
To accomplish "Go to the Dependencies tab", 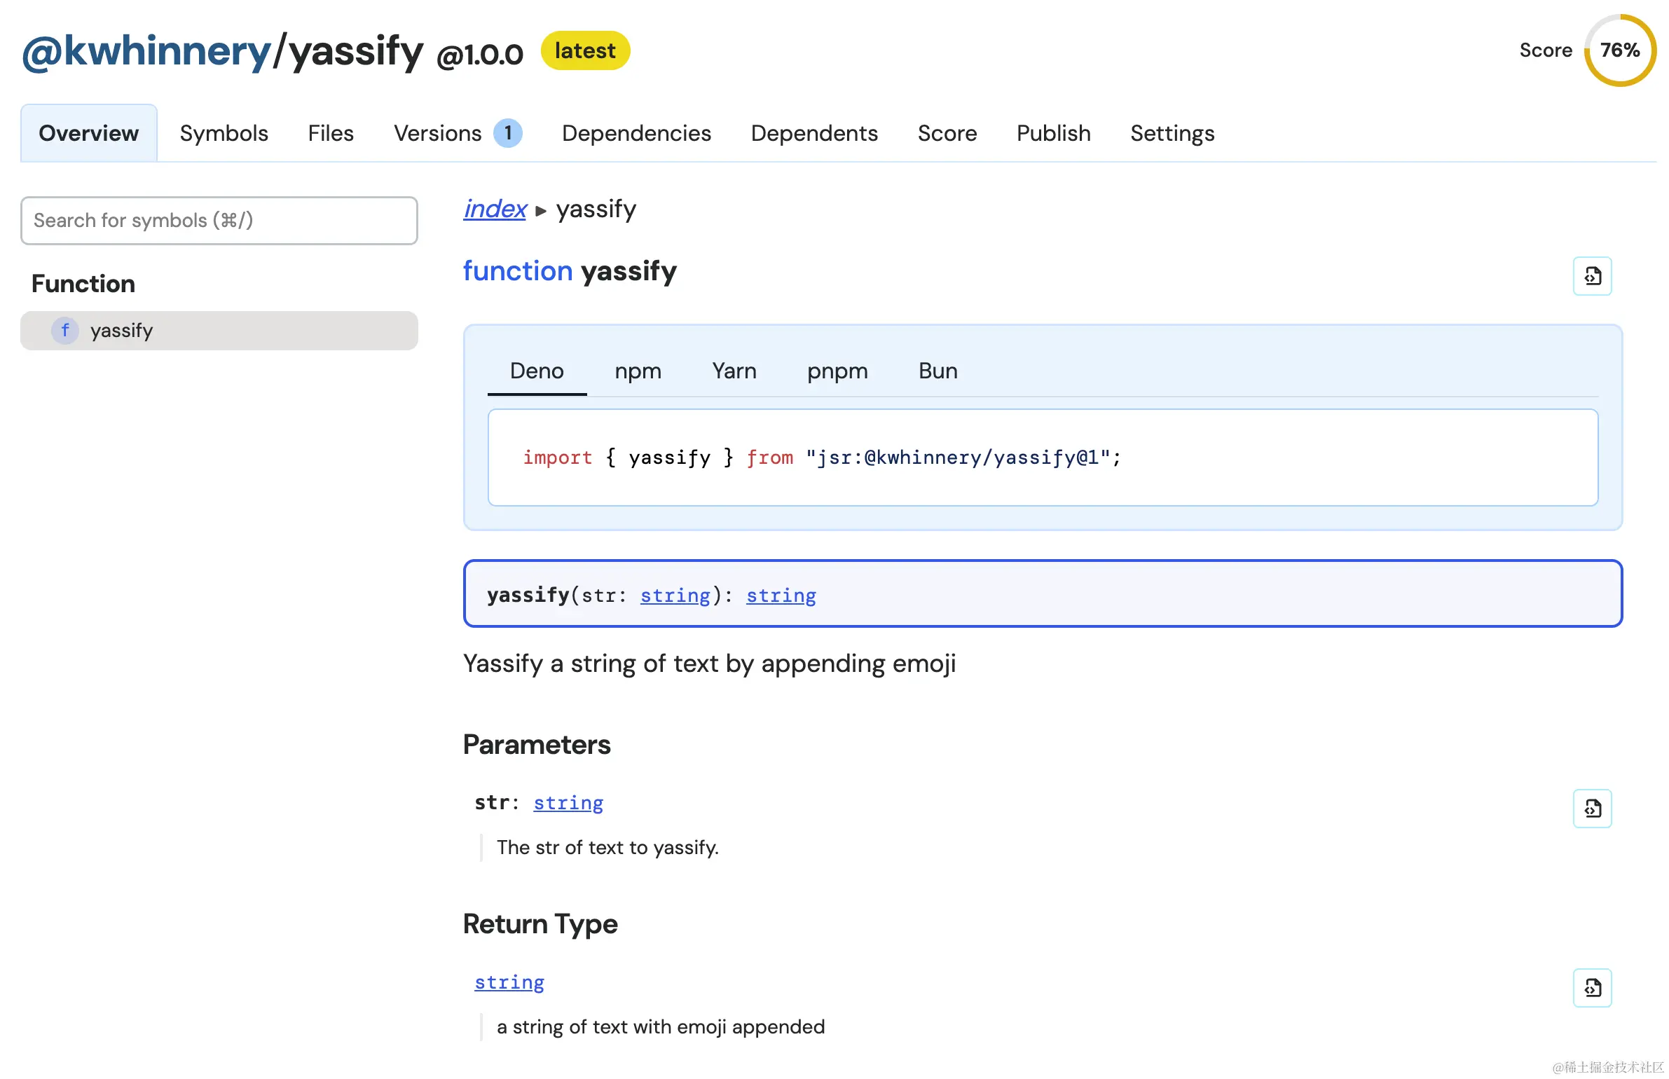I will pos(636,133).
